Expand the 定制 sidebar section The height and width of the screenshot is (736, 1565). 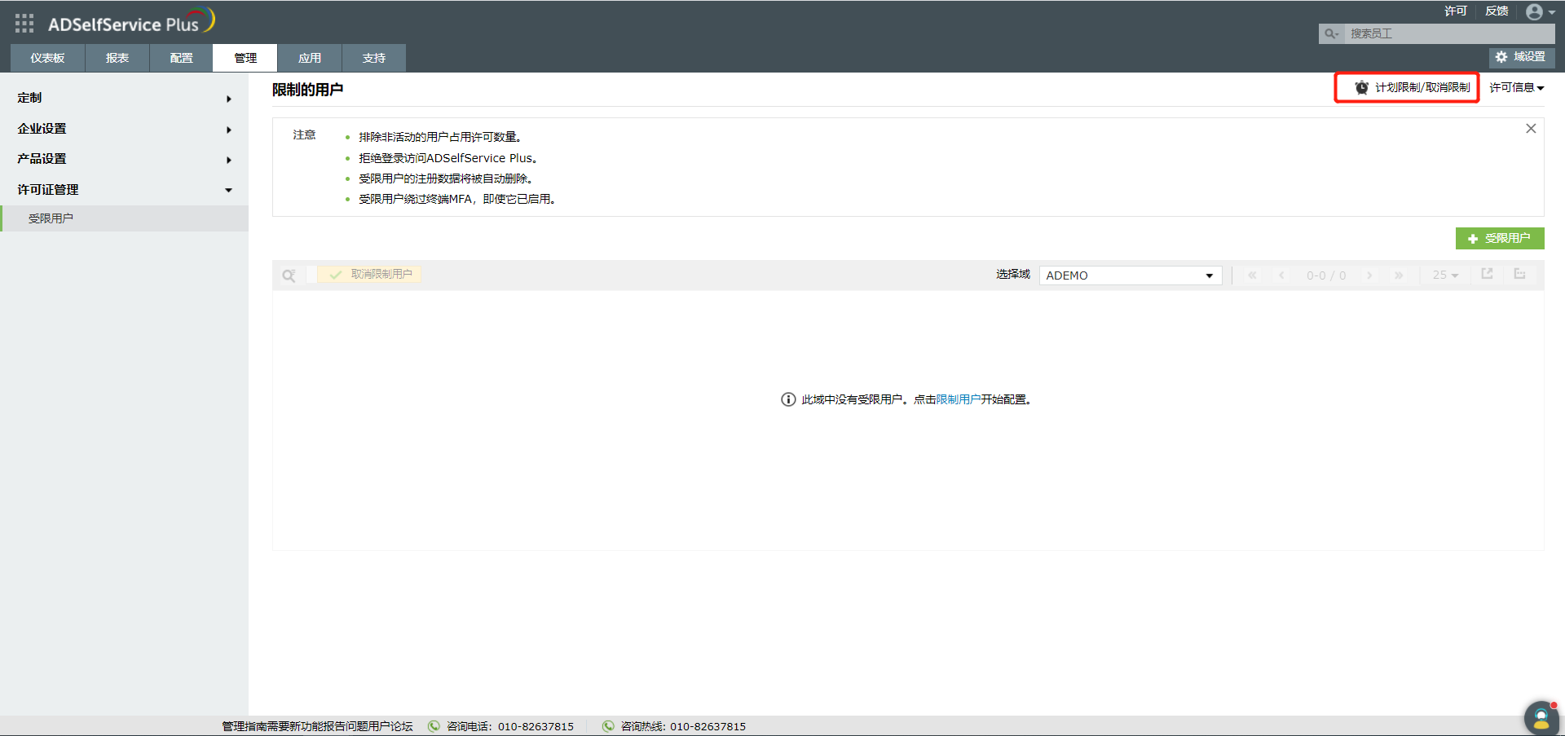tap(124, 98)
